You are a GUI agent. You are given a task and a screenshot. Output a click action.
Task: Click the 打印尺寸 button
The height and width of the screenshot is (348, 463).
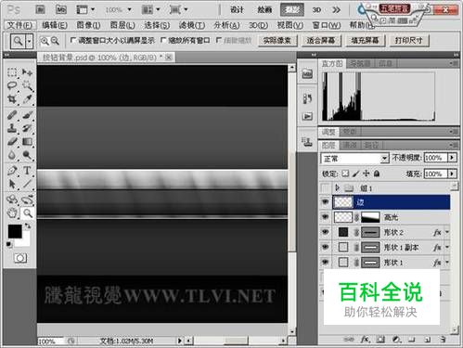pyautogui.click(x=408, y=41)
